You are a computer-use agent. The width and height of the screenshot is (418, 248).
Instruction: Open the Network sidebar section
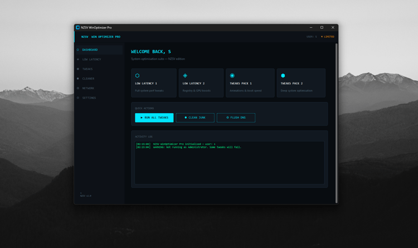(99, 88)
